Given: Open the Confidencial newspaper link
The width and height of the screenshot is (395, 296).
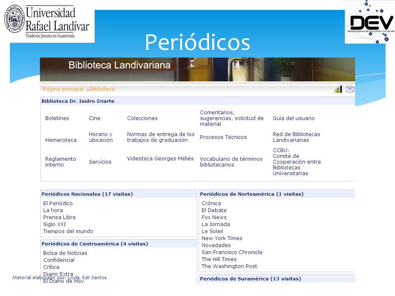Looking at the screenshot, I should pos(59,260).
